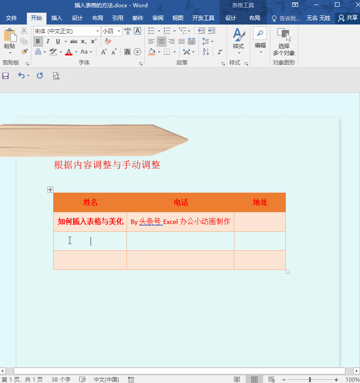This screenshot has height=383, width=360.
Task: Click the macro recording status icon
Action: 131,379
